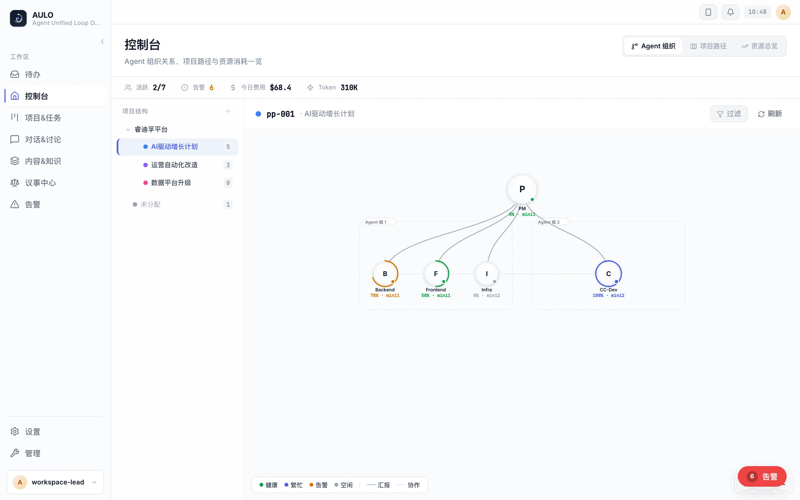Open 管理 wrench icon

[14, 453]
